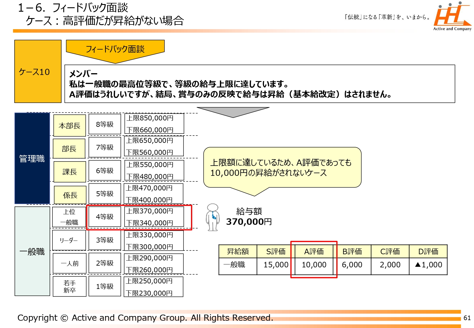The width and height of the screenshot is (474, 328).
Task: Click the ▲1,000 value under D評価
Action: [428, 265]
